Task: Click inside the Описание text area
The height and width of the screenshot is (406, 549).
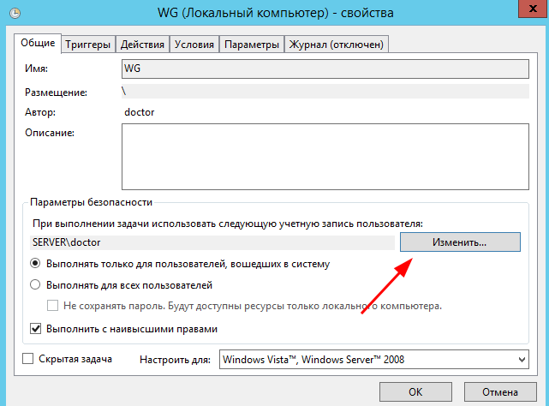Action: coord(325,157)
